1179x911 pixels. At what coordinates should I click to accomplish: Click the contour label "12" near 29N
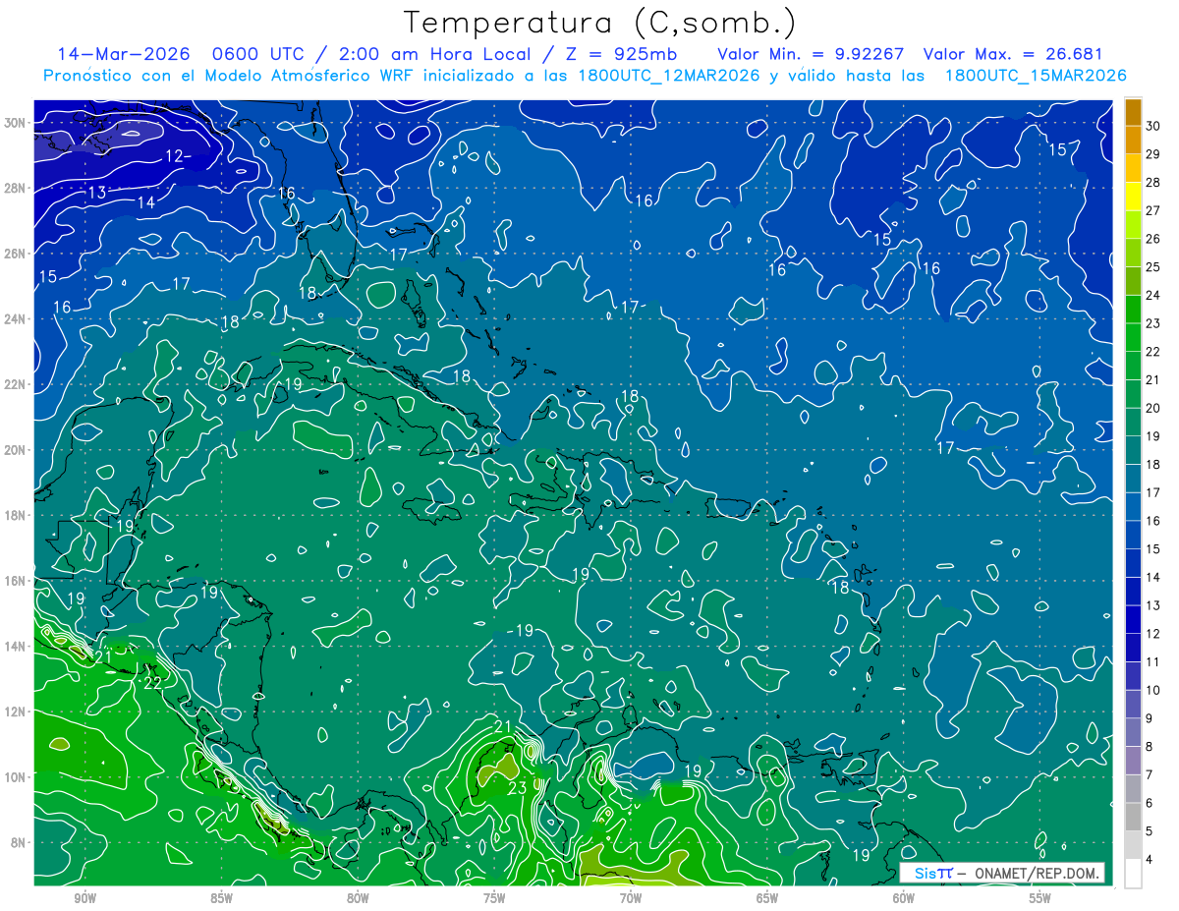(x=174, y=156)
